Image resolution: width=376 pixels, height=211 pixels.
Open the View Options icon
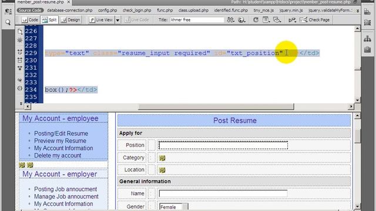point(266,20)
